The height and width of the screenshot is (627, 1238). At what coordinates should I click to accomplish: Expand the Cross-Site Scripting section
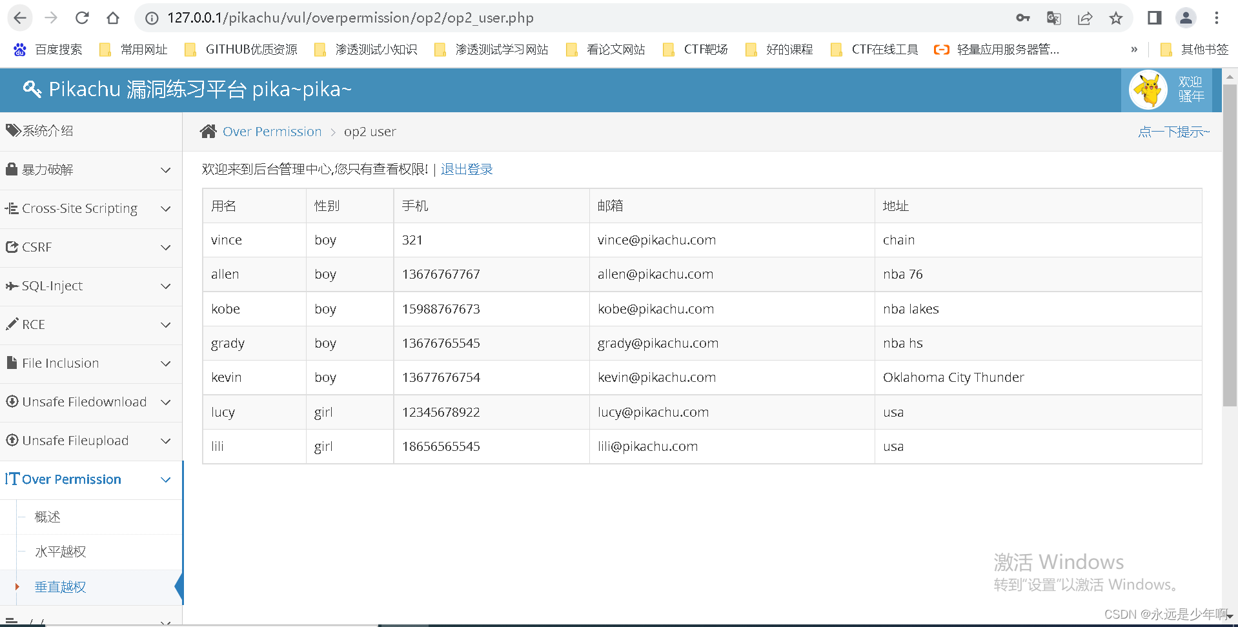tap(91, 208)
